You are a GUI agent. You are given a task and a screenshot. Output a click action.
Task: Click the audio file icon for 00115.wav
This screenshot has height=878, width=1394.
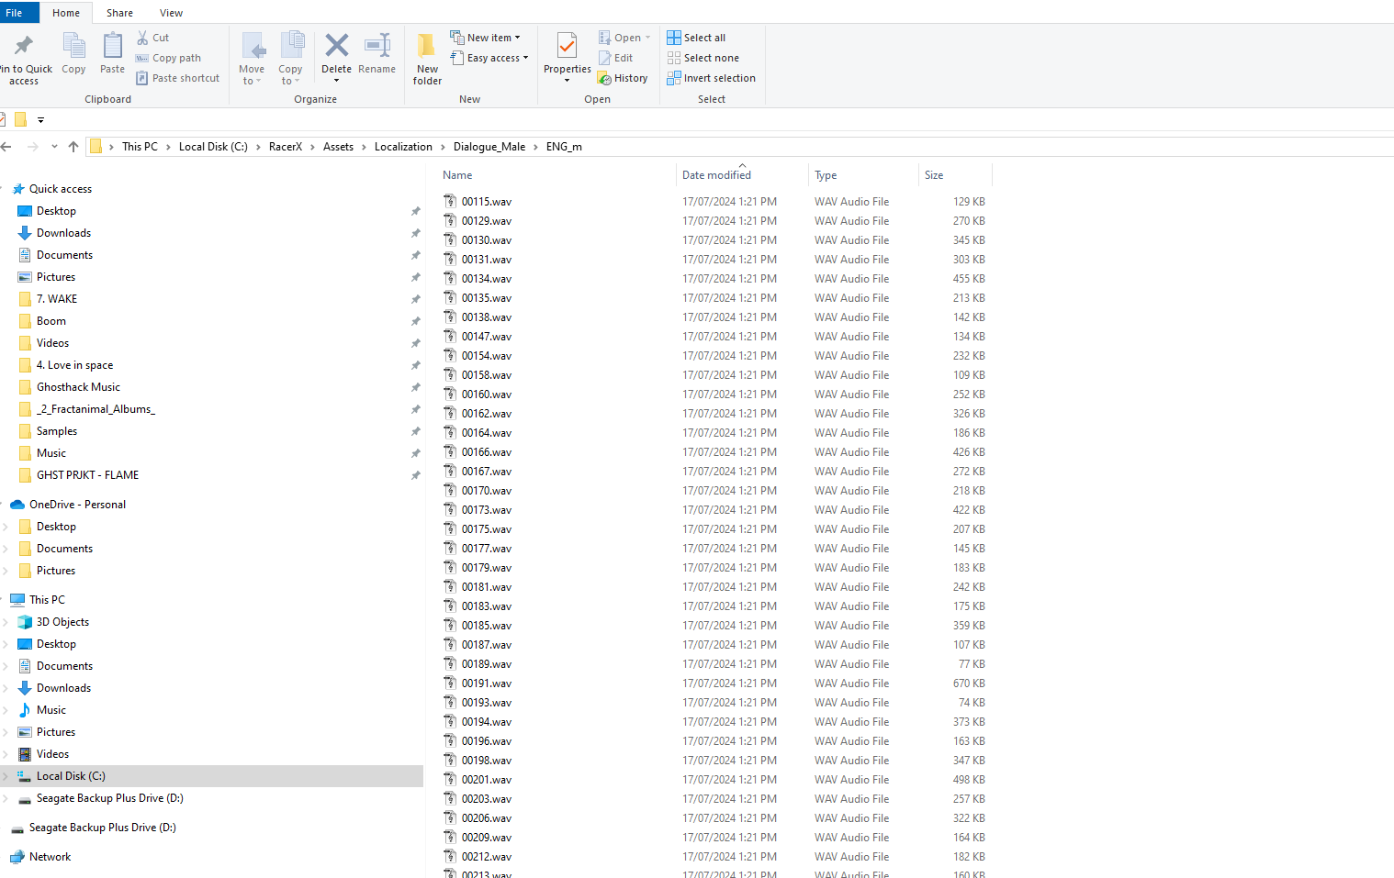click(450, 201)
